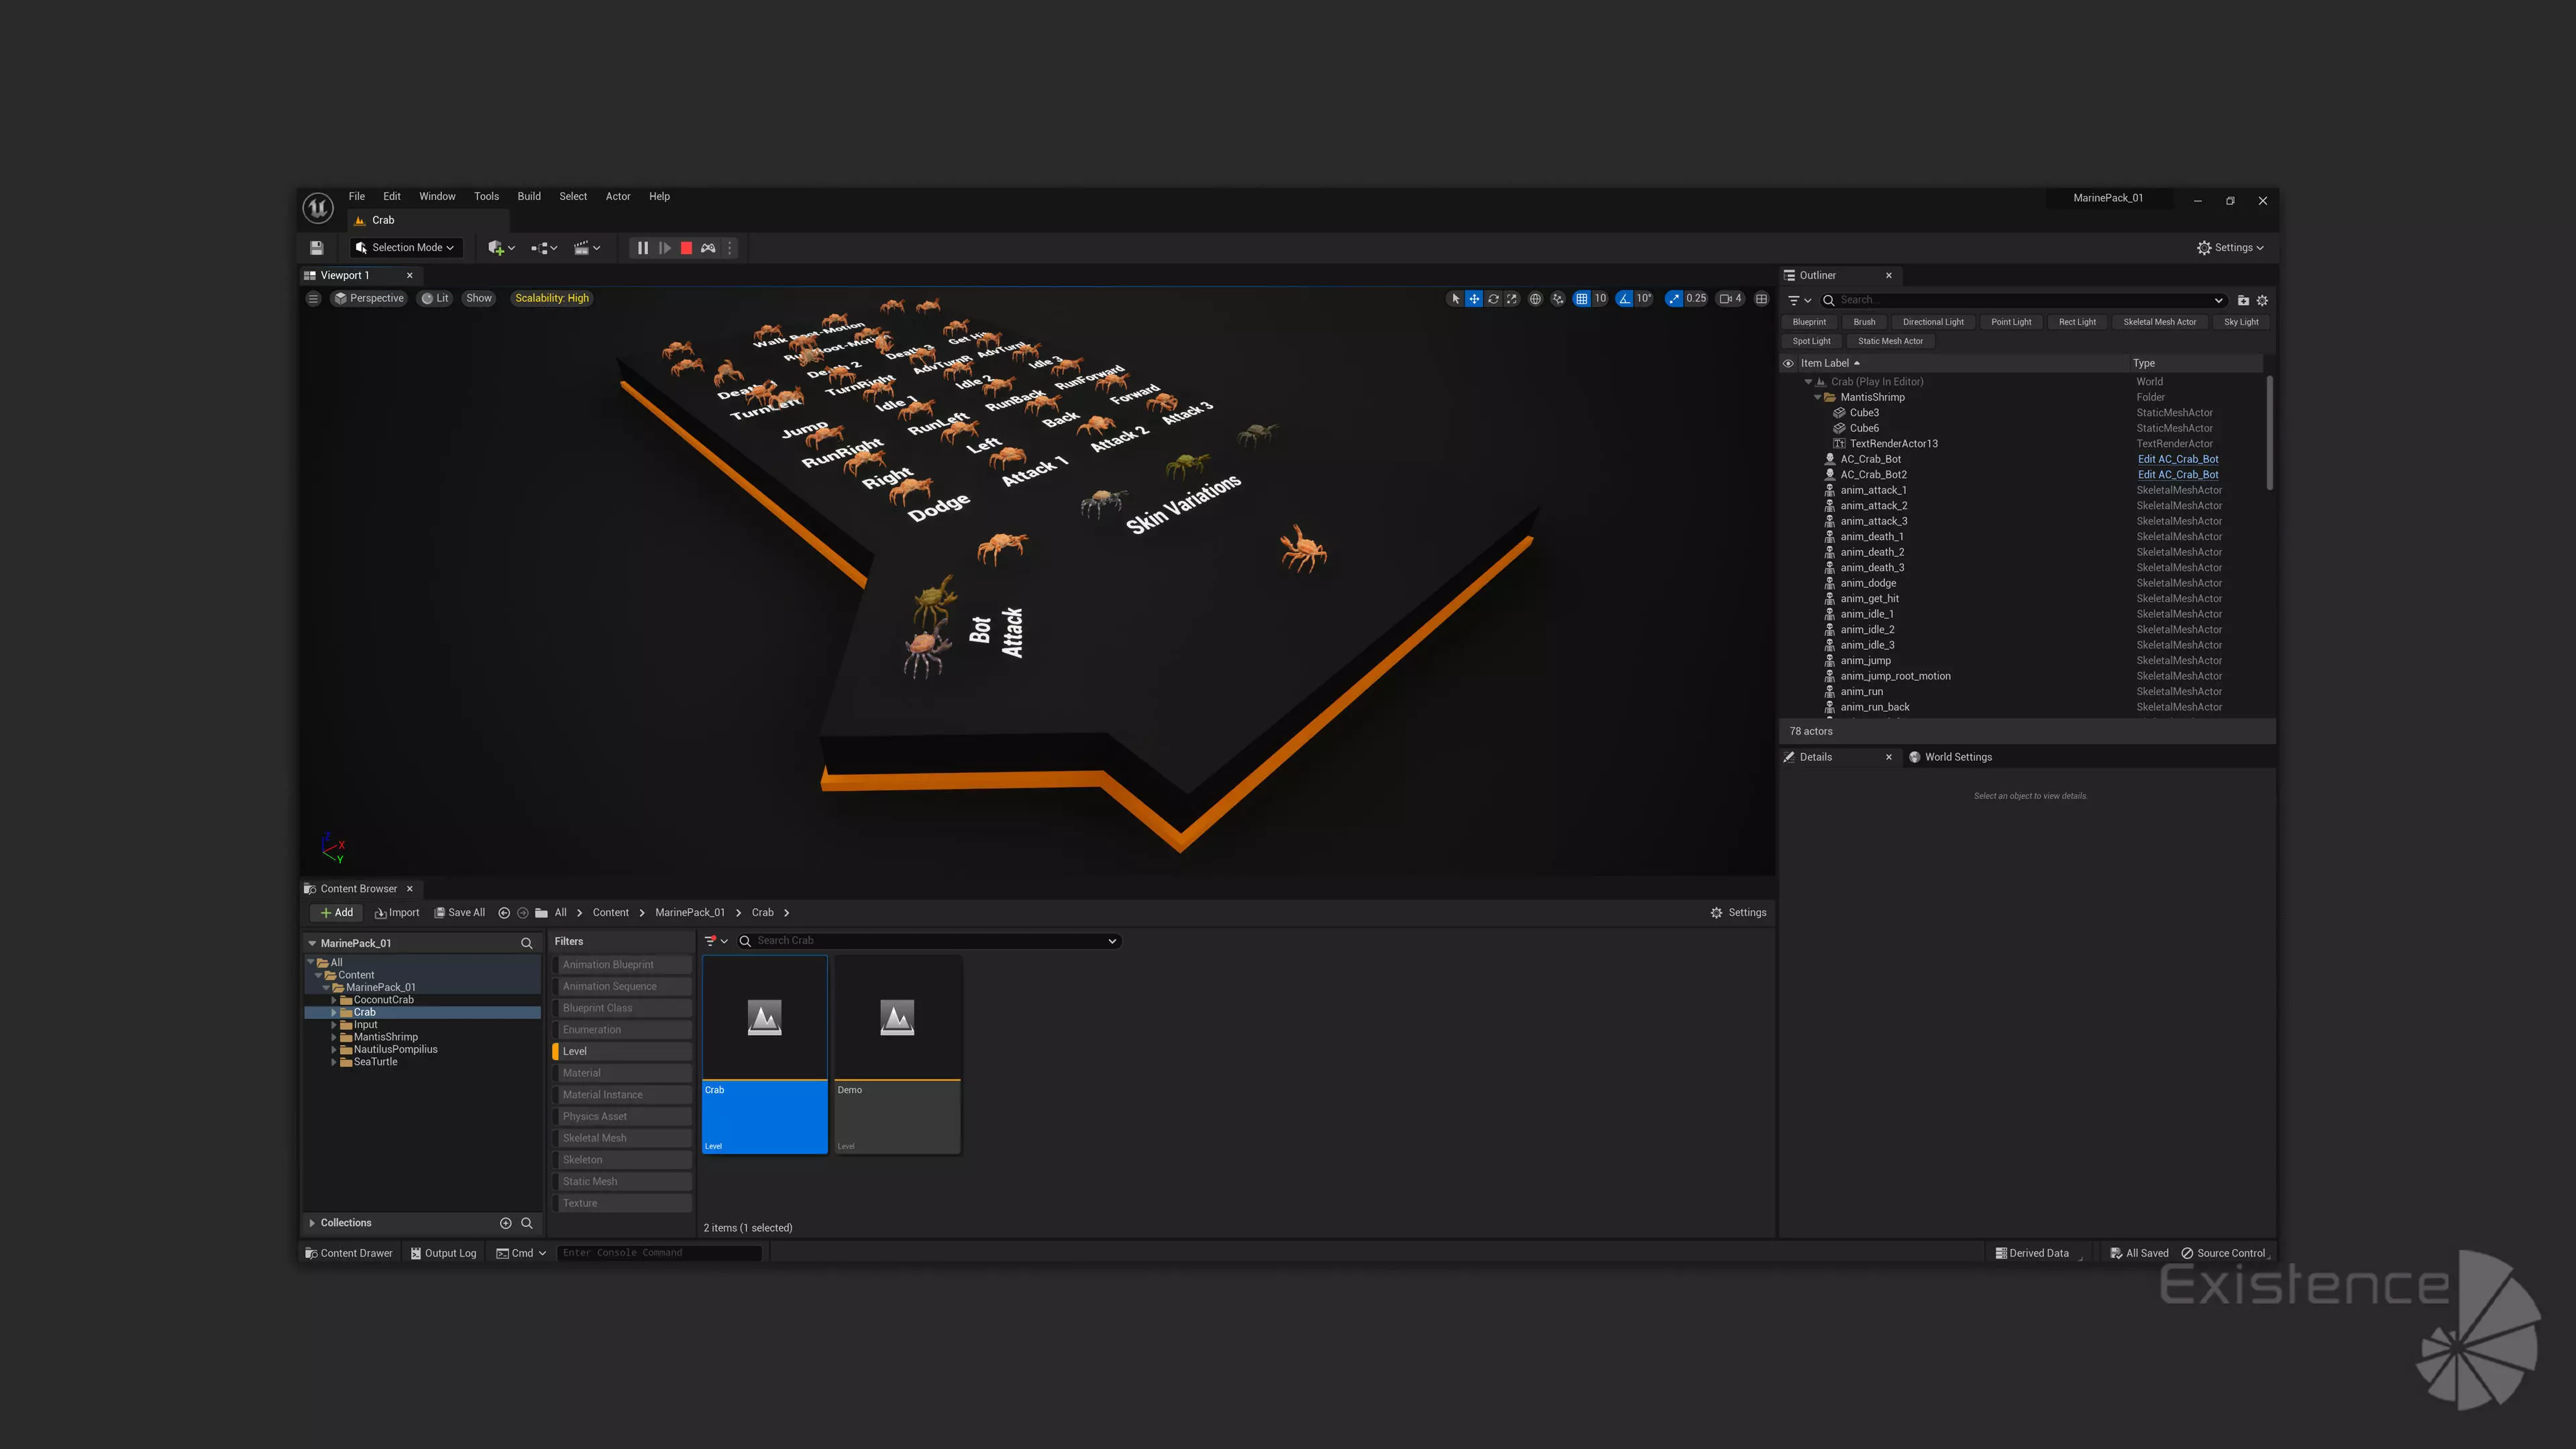2576x1449 pixels.
Task: Click the Import button in Content Browser
Action: pos(397,913)
